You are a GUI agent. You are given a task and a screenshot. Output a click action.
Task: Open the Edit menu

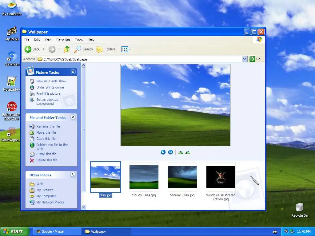tap(37, 39)
